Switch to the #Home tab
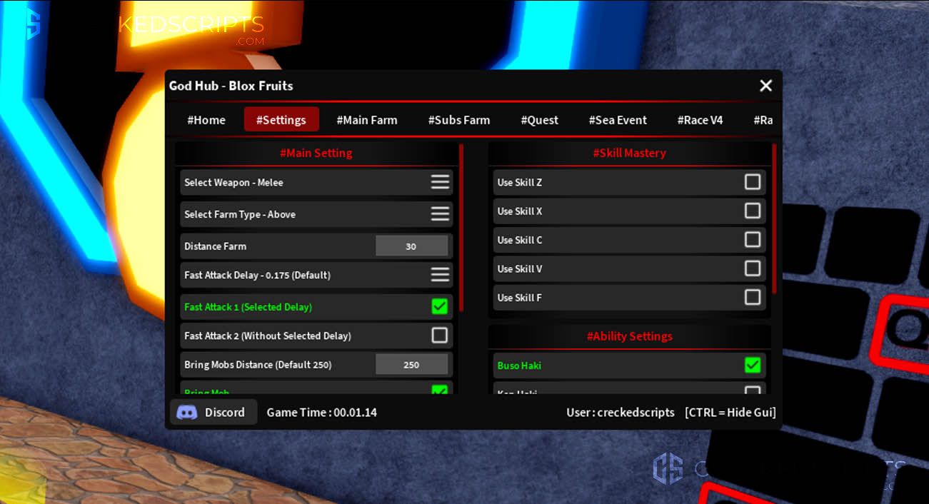The height and width of the screenshot is (504, 929). click(x=206, y=120)
